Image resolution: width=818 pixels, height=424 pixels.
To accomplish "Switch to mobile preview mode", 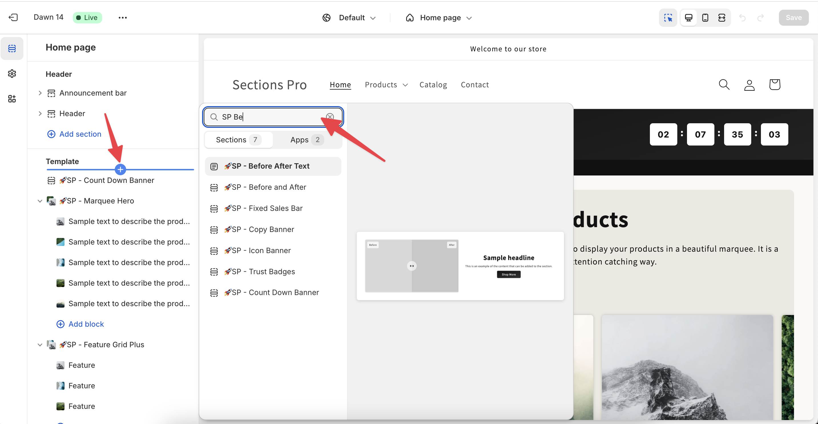I will click(x=705, y=17).
